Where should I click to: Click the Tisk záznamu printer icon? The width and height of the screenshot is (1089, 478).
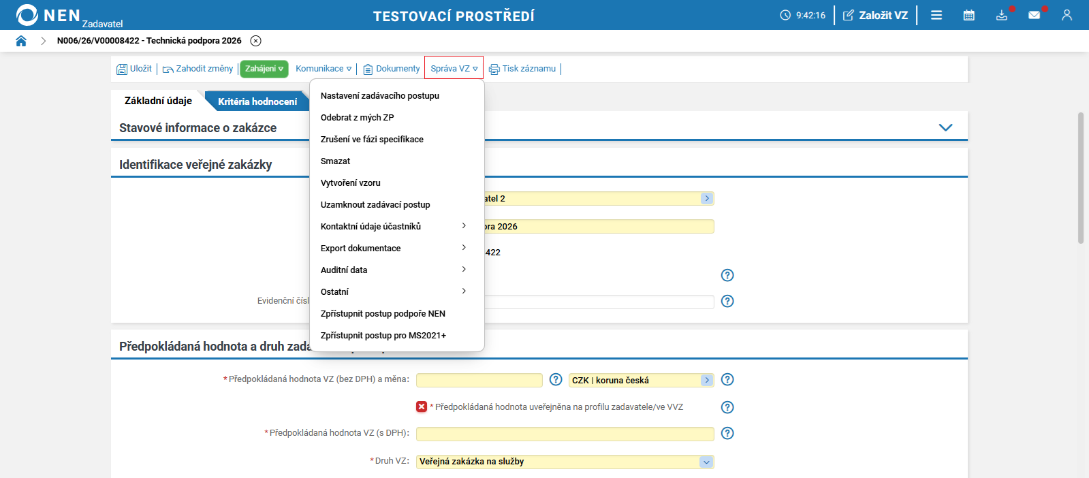[x=494, y=69]
